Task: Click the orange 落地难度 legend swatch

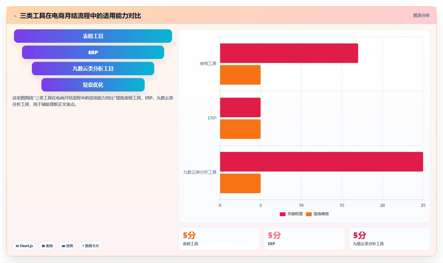Action: [x=309, y=214]
